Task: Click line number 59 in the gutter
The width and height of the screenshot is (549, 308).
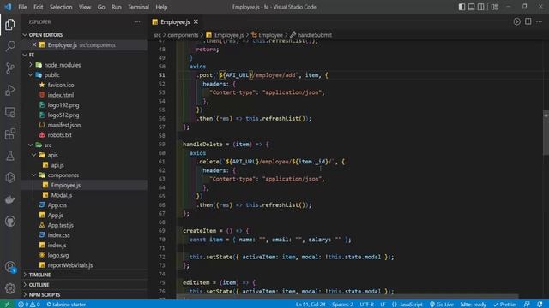Action: [162, 145]
